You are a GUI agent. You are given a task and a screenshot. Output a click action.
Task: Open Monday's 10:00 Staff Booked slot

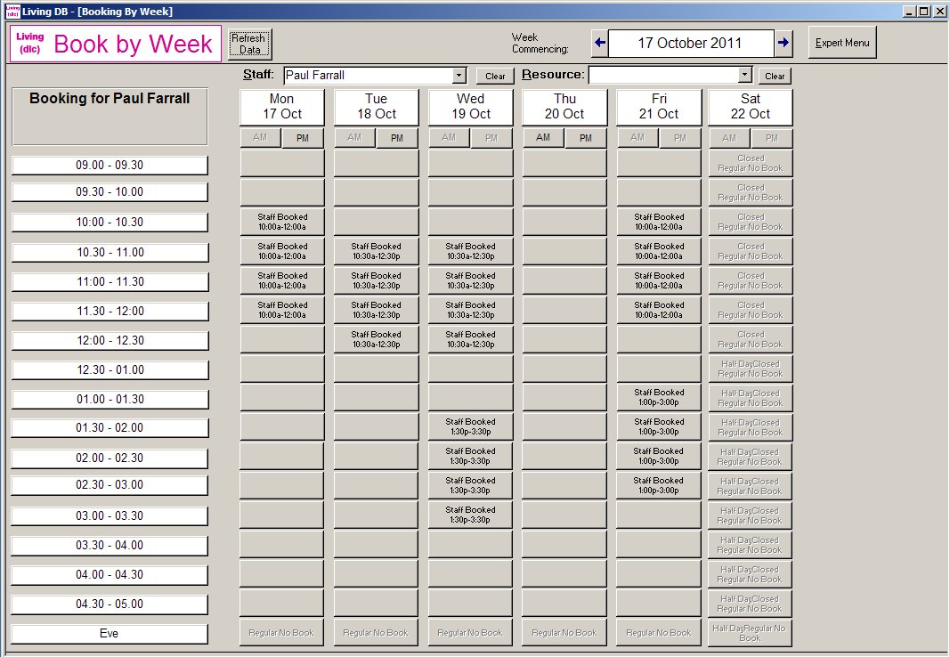click(x=282, y=222)
